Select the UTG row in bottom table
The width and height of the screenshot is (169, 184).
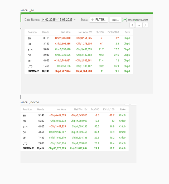74,143
